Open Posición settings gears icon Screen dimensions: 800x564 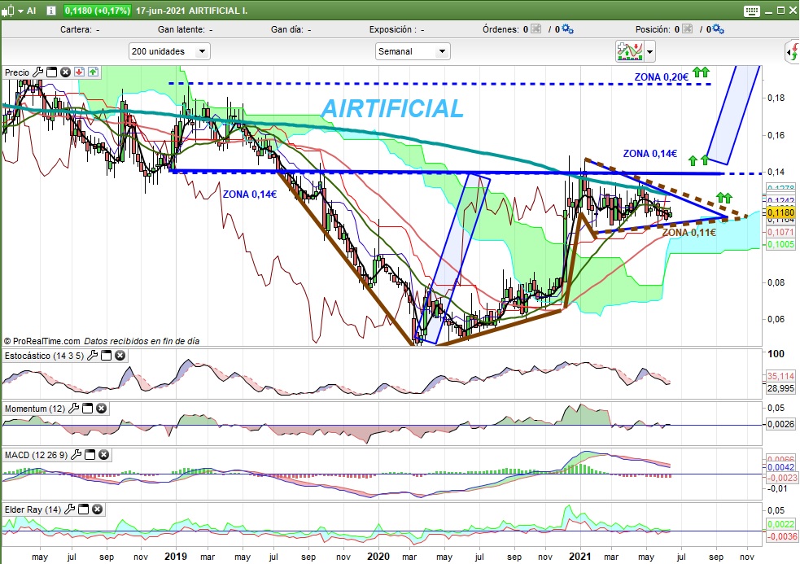coord(719,29)
